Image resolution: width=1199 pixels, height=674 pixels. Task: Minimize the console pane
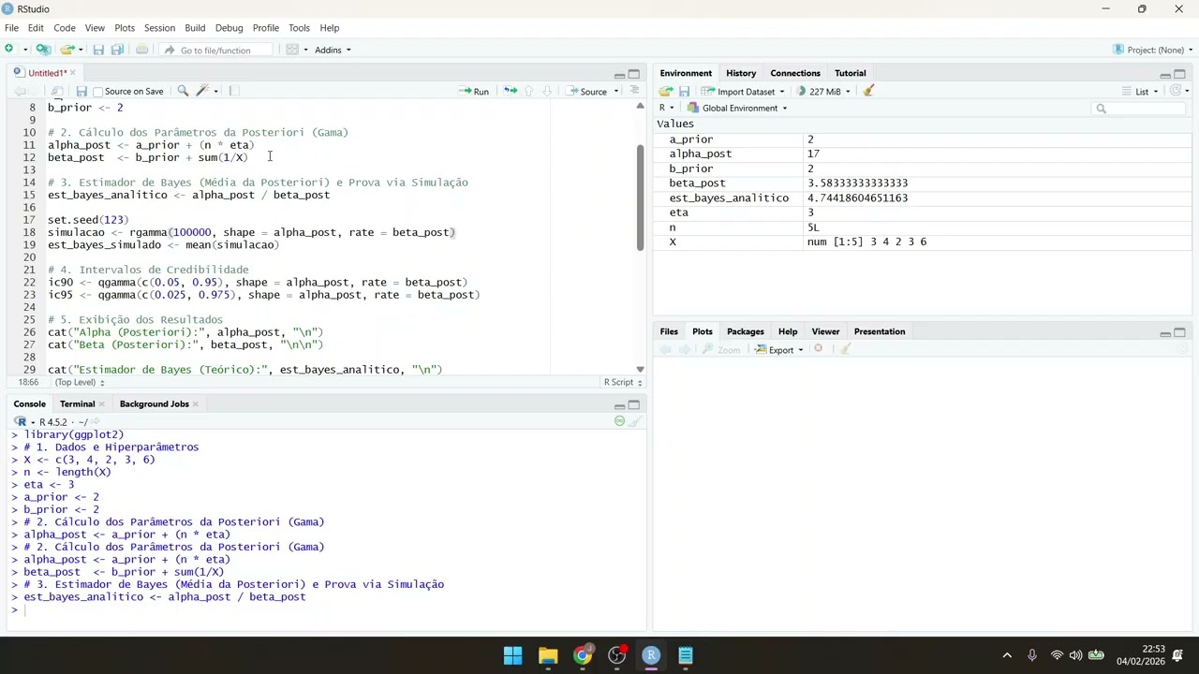click(x=619, y=405)
